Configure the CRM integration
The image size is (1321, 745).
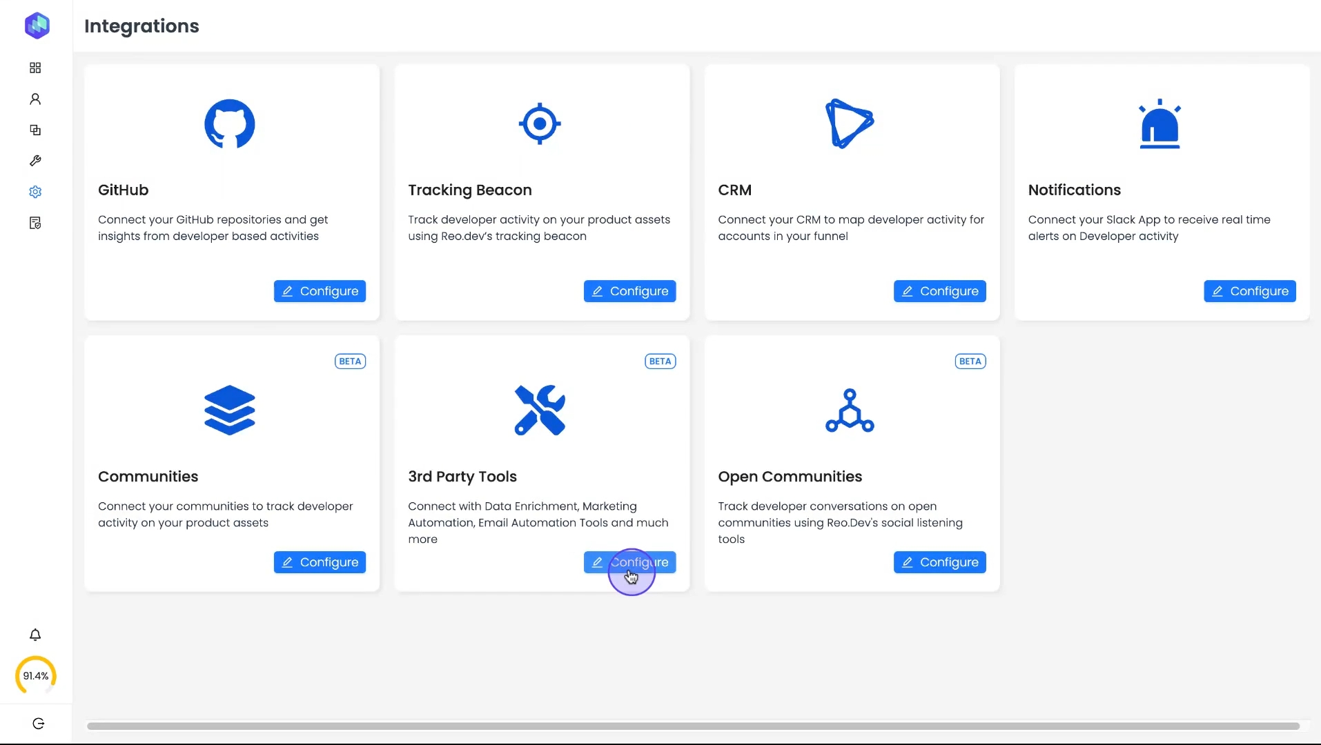point(939,291)
